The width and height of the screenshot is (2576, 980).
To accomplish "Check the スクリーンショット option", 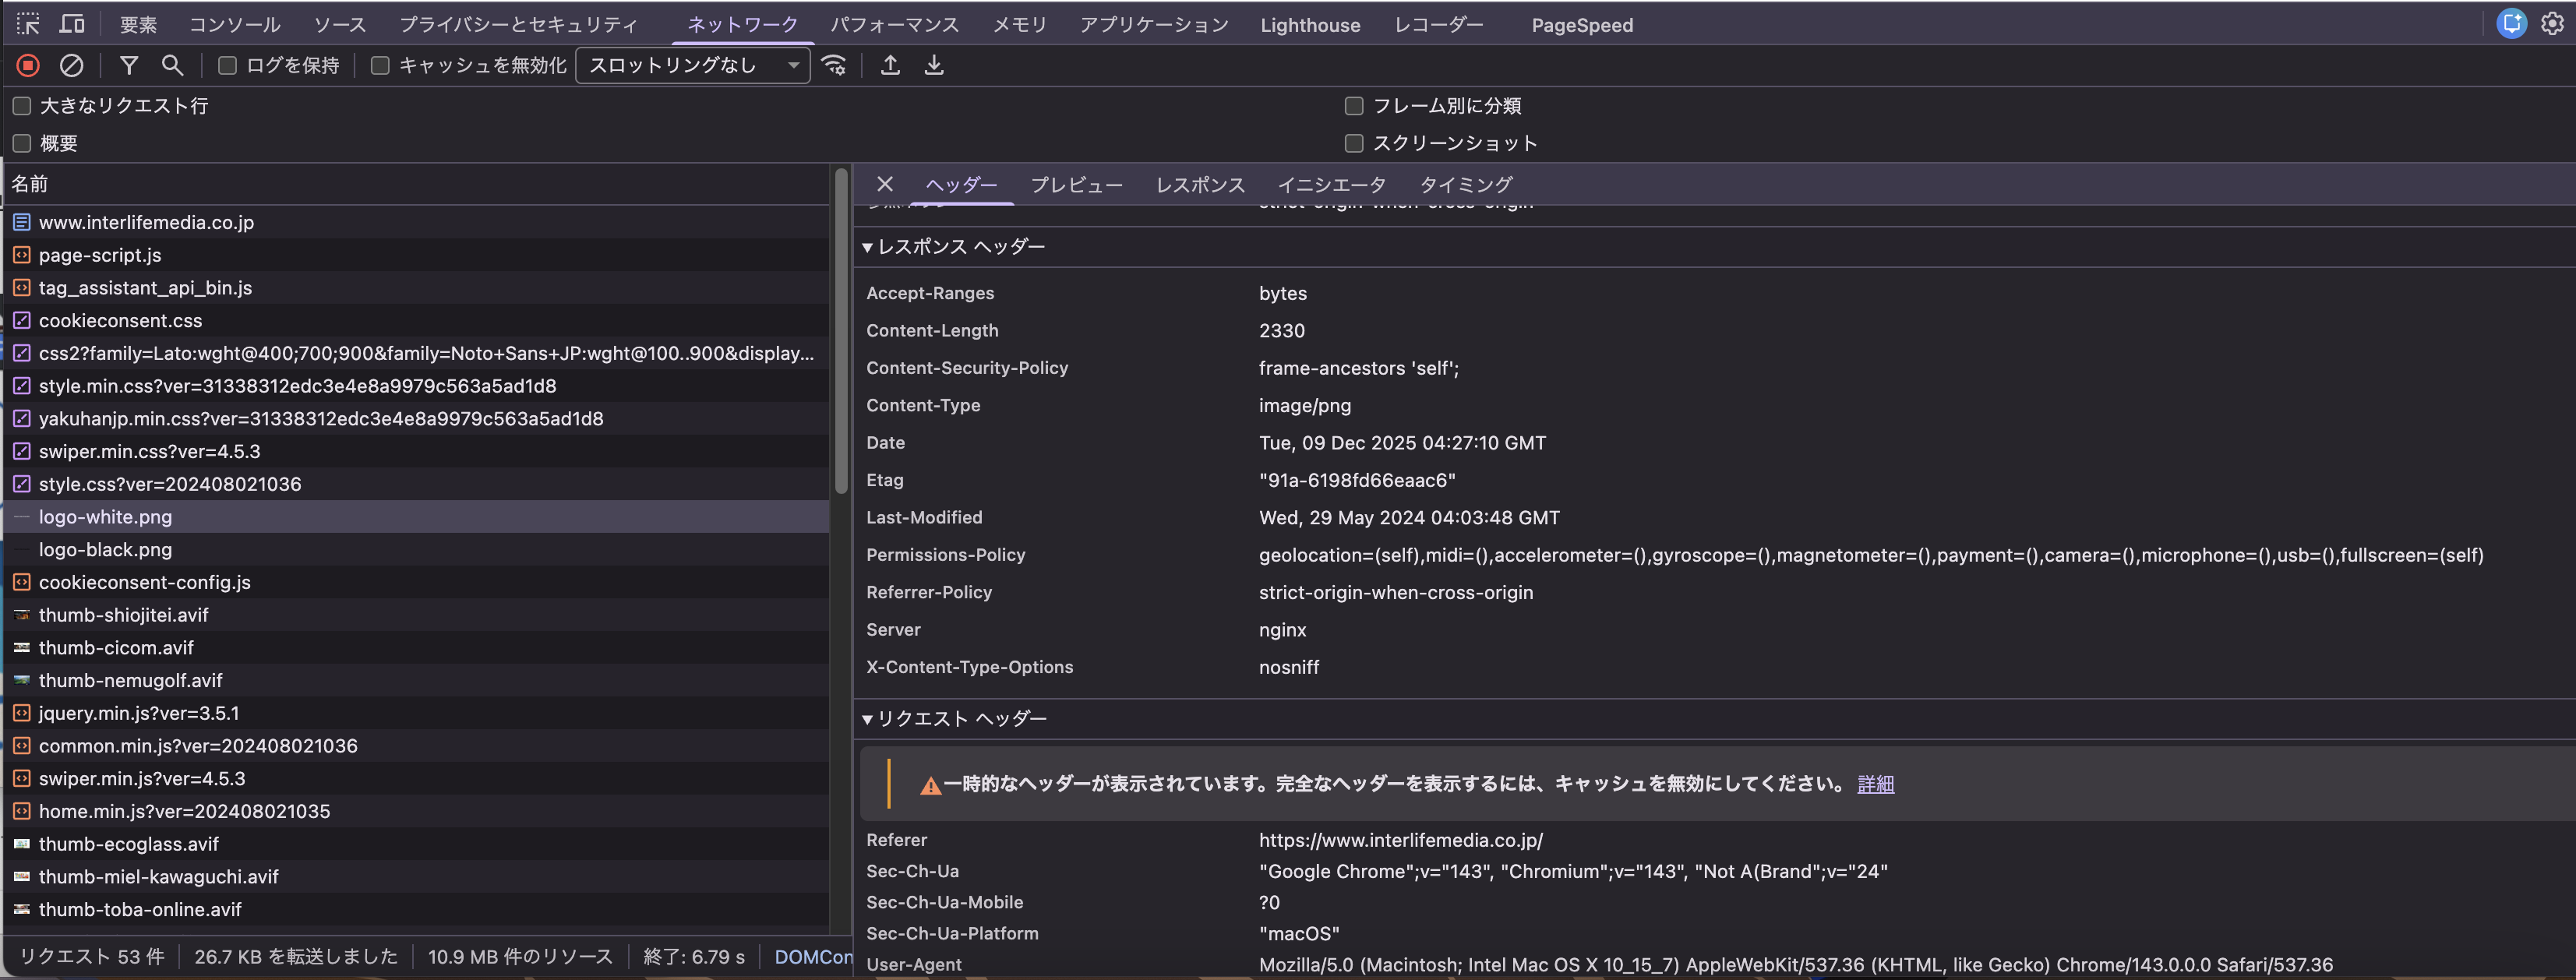I will pyautogui.click(x=1354, y=143).
